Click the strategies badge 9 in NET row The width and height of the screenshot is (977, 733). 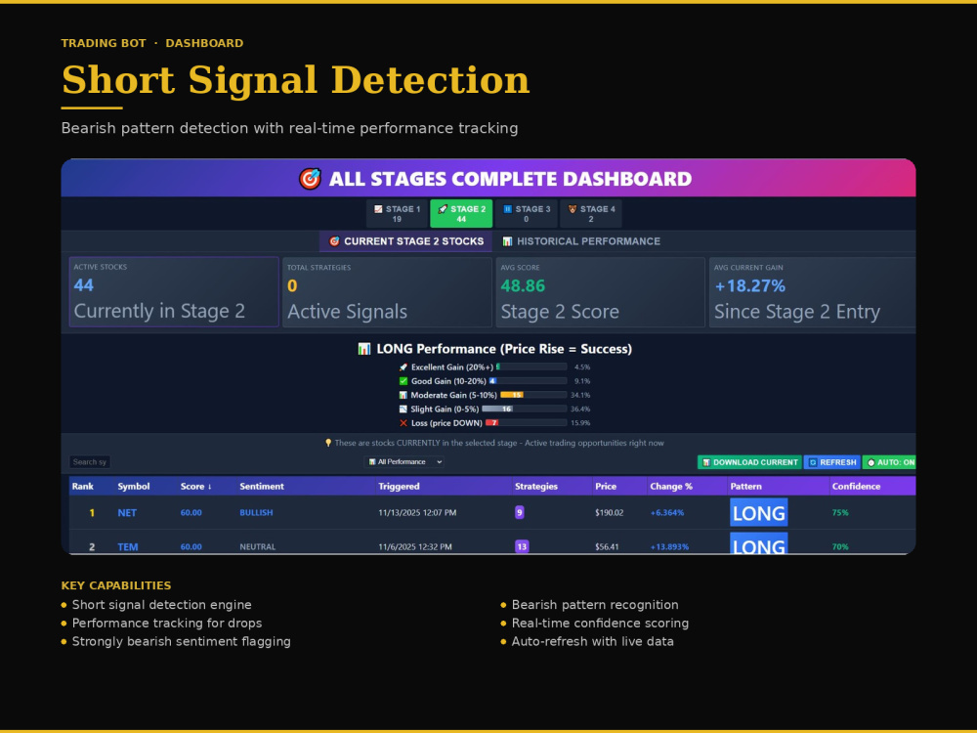[520, 512]
